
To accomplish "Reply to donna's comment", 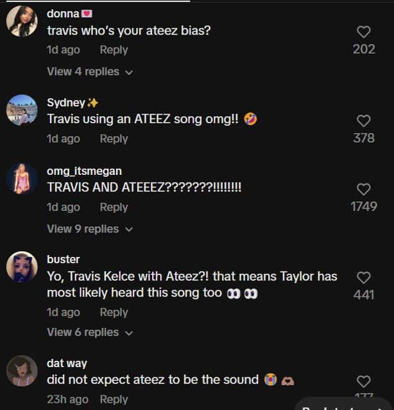I will [114, 50].
